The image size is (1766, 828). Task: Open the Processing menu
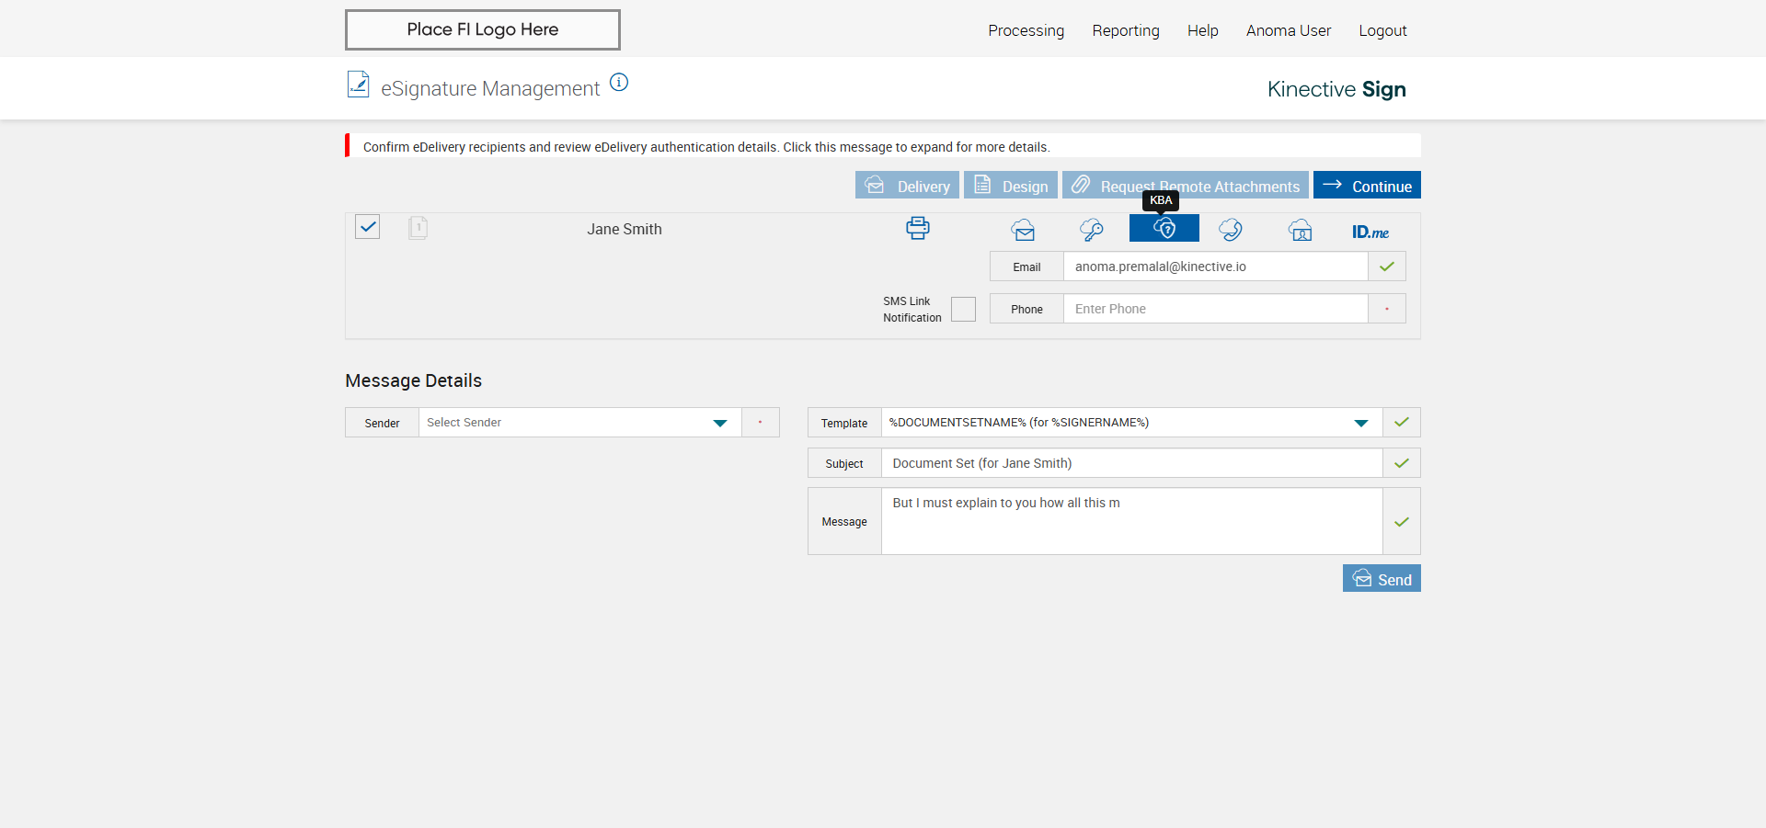1026,30
